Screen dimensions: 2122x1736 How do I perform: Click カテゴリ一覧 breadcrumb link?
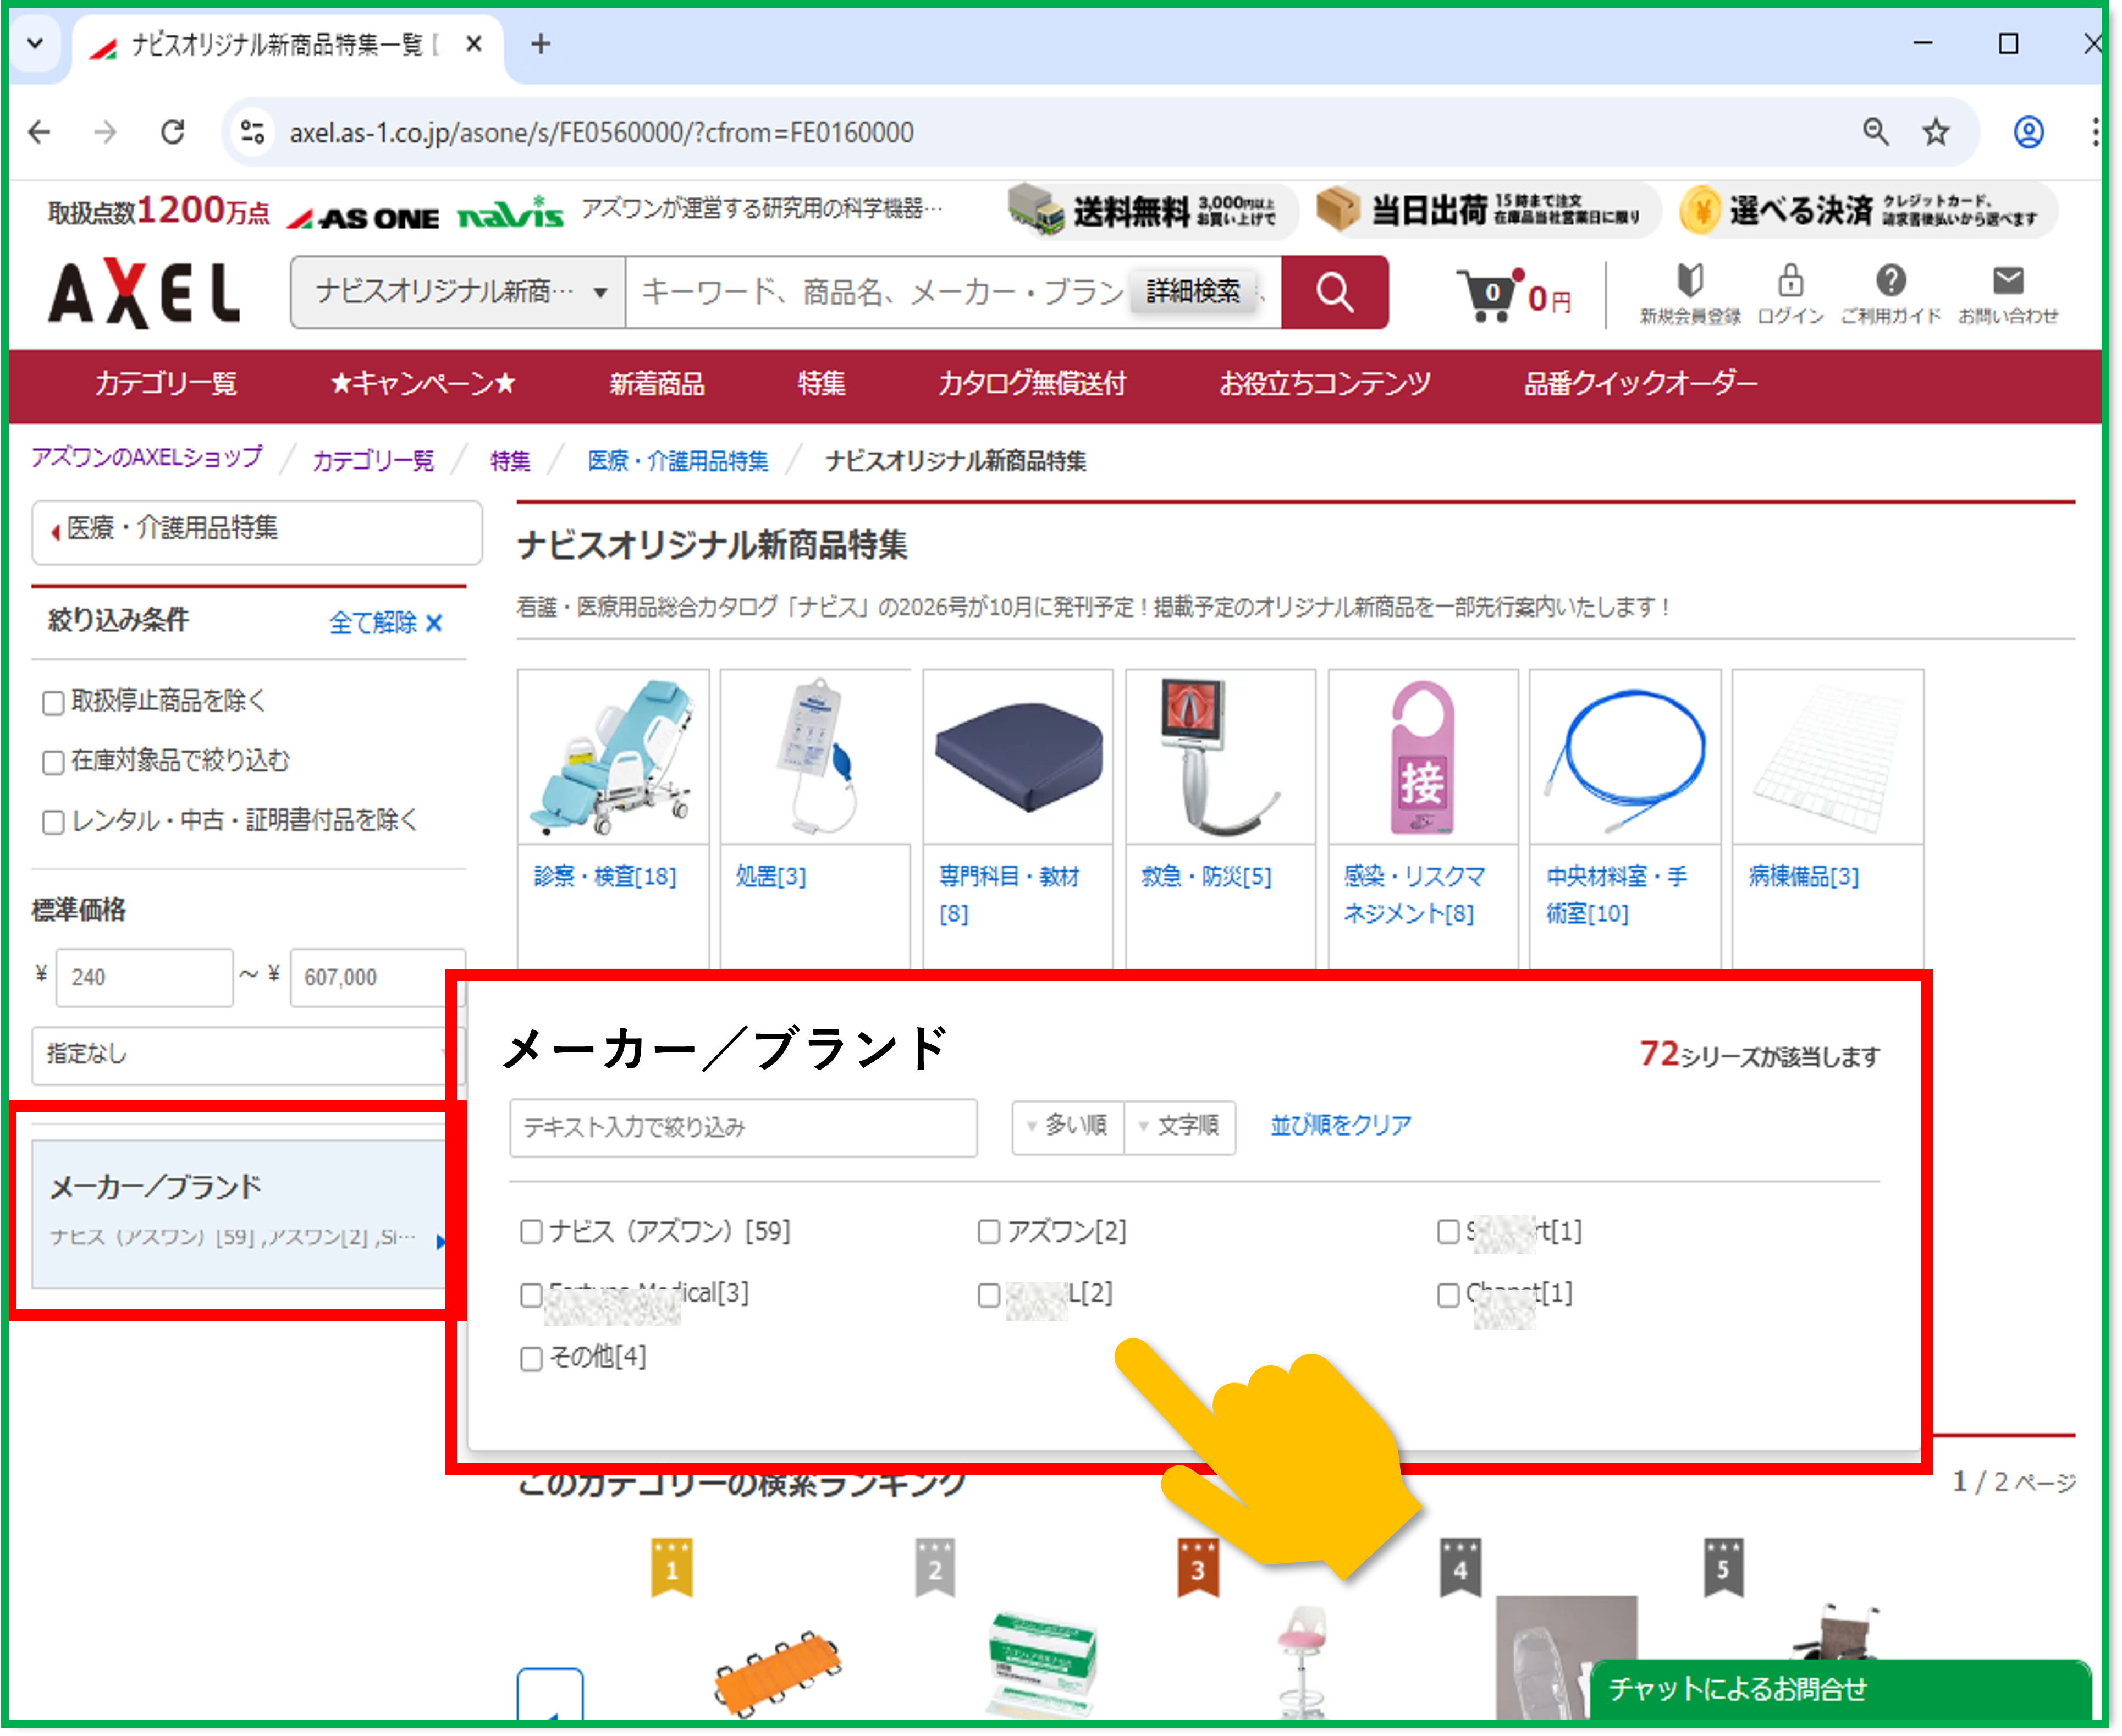[x=373, y=461]
